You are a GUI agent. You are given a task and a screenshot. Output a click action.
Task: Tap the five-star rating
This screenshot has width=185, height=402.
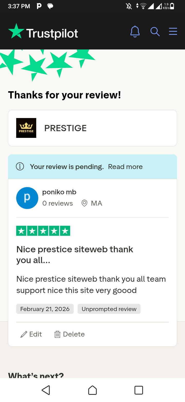43,231
